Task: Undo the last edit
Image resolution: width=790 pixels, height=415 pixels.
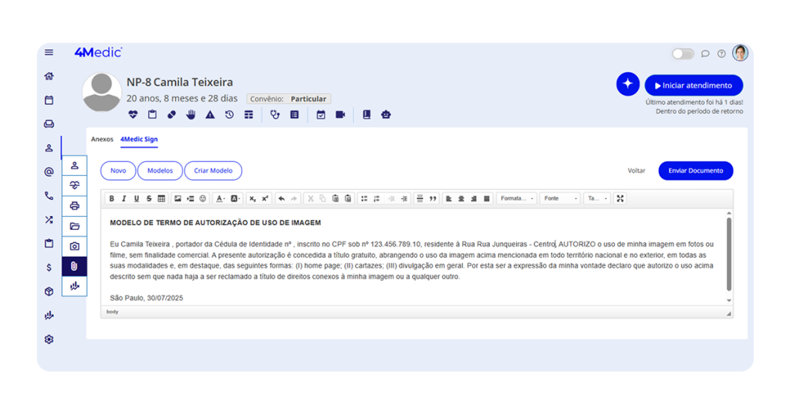Action: [x=282, y=198]
